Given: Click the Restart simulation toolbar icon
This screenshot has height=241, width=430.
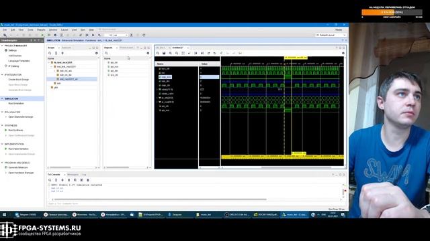Looking at the screenshot, I should (x=87, y=35).
